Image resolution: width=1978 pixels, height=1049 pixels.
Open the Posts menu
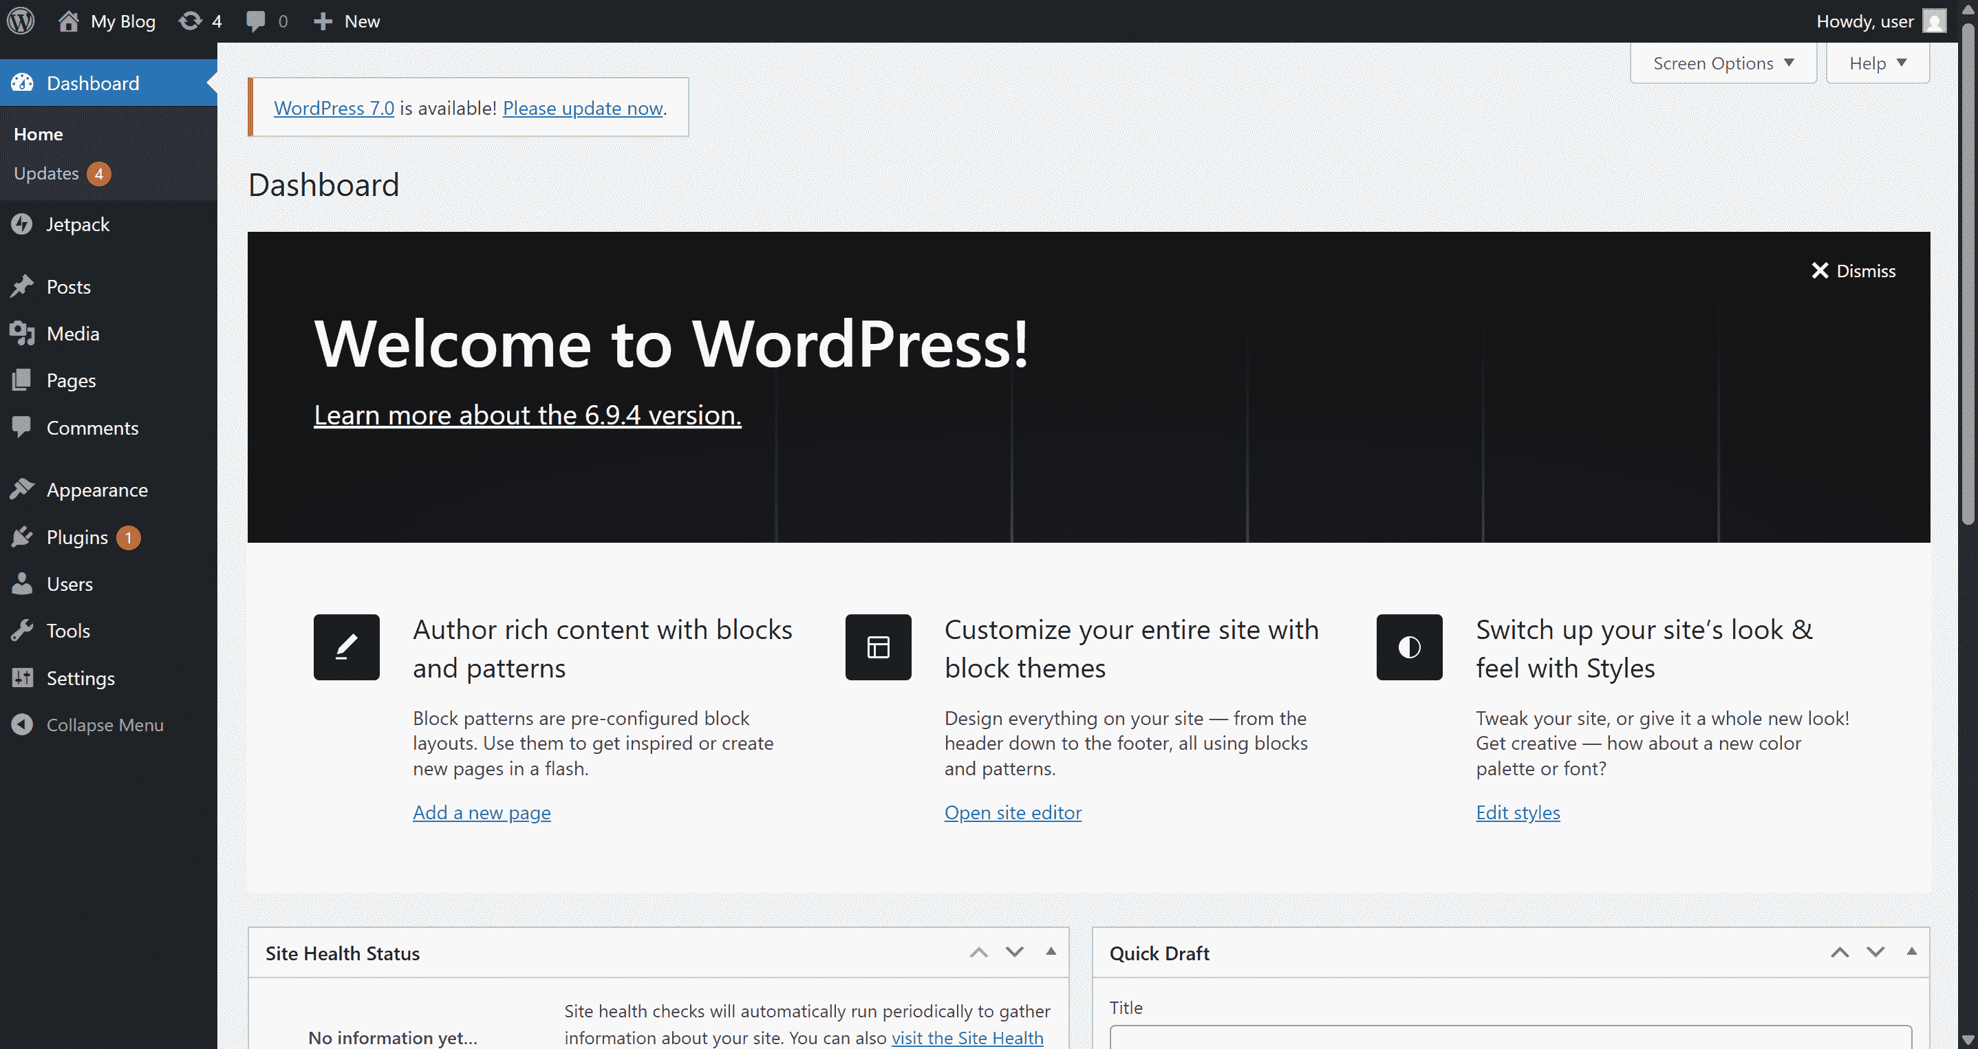pos(108,285)
